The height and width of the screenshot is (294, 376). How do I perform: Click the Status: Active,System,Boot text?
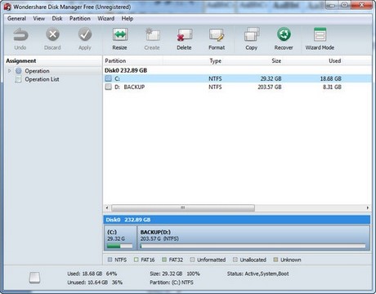point(258,274)
